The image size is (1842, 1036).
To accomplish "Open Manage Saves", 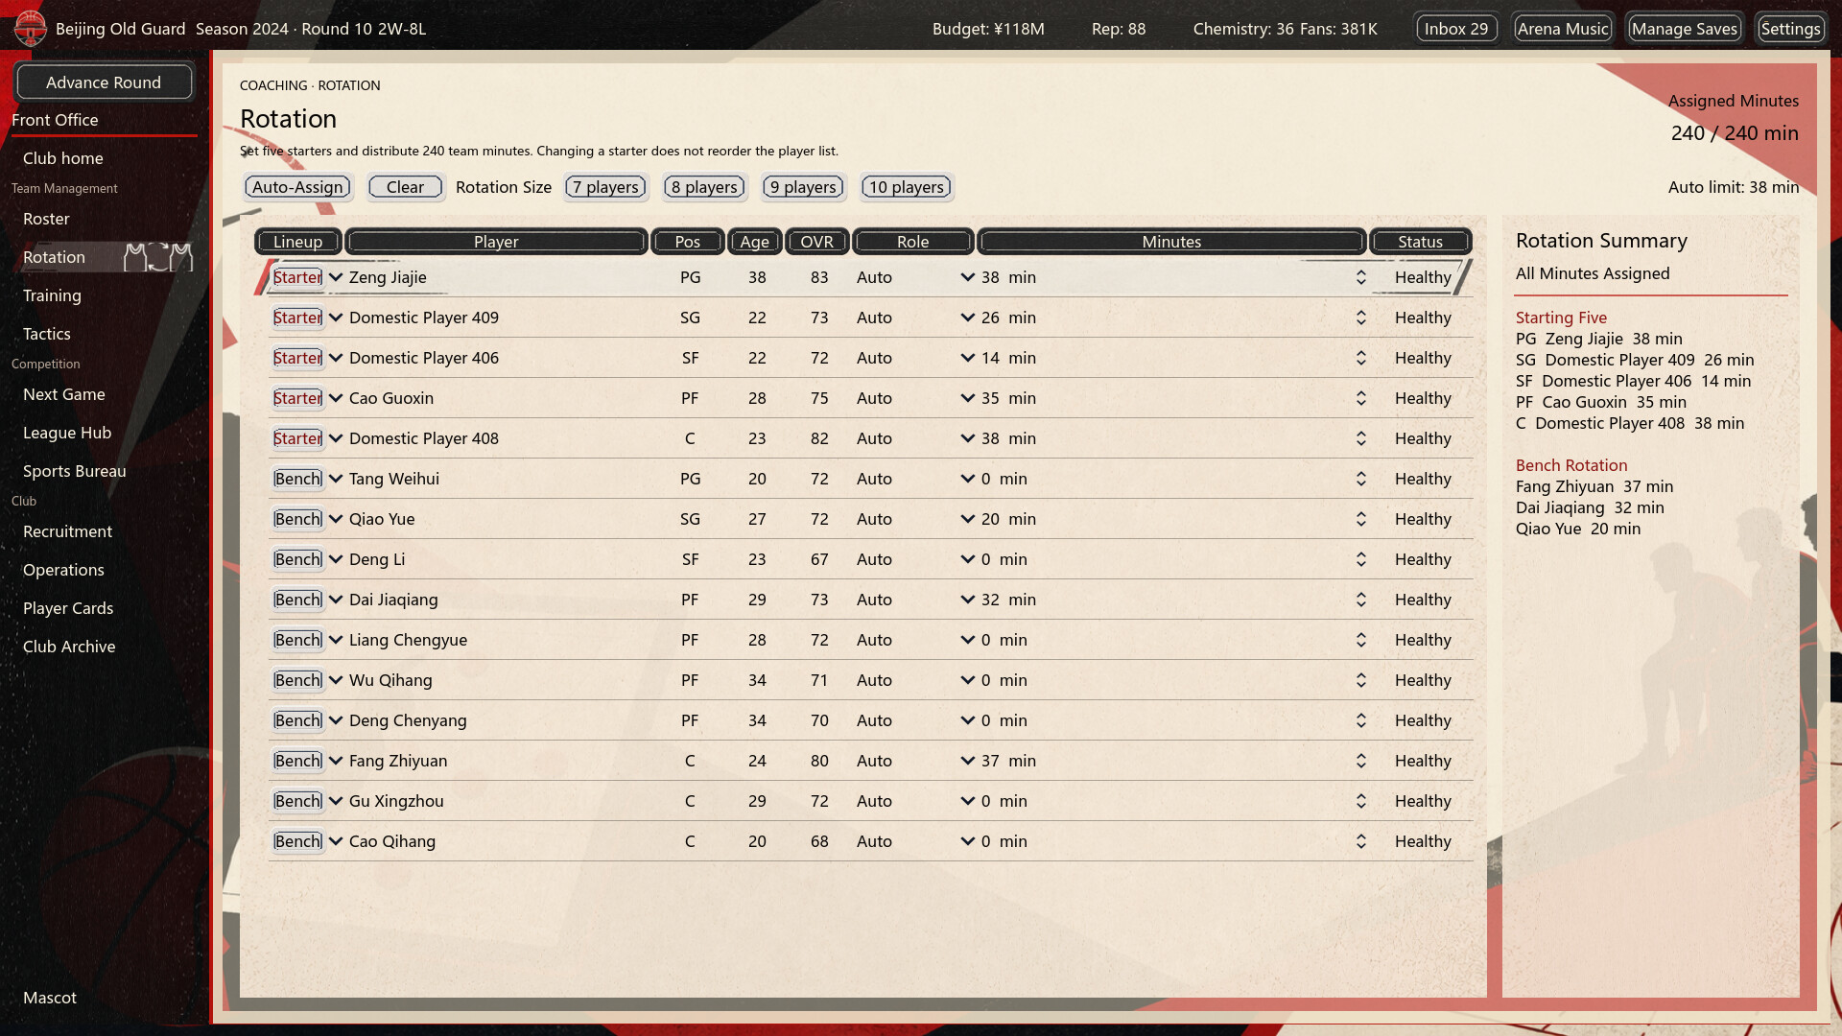I will (1684, 29).
